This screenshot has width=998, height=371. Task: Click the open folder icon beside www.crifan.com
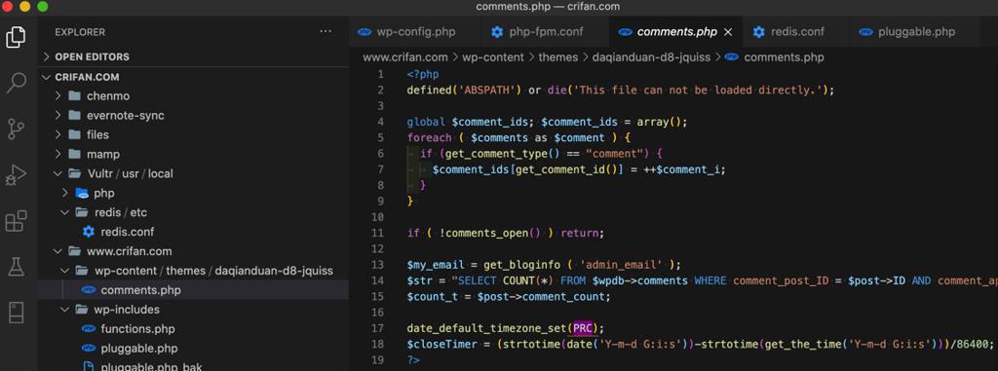pyautogui.click(x=75, y=251)
